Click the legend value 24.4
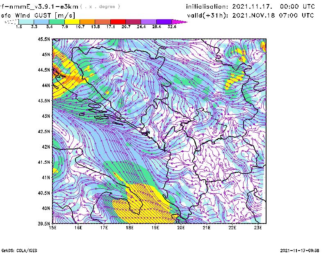Viewport: 328px width, 253px height. click(141, 27)
